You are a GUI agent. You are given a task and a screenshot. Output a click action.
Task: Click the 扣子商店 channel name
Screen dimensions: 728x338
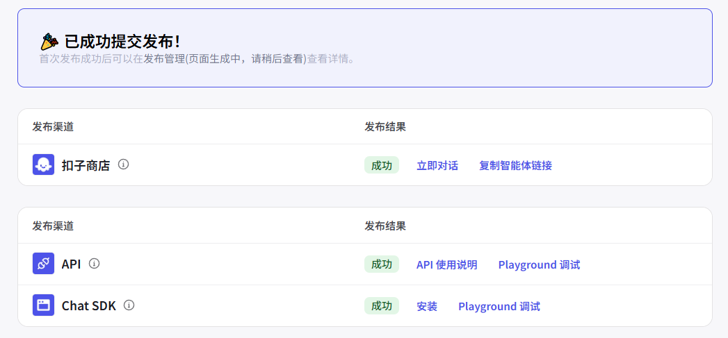tap(86, 165)
